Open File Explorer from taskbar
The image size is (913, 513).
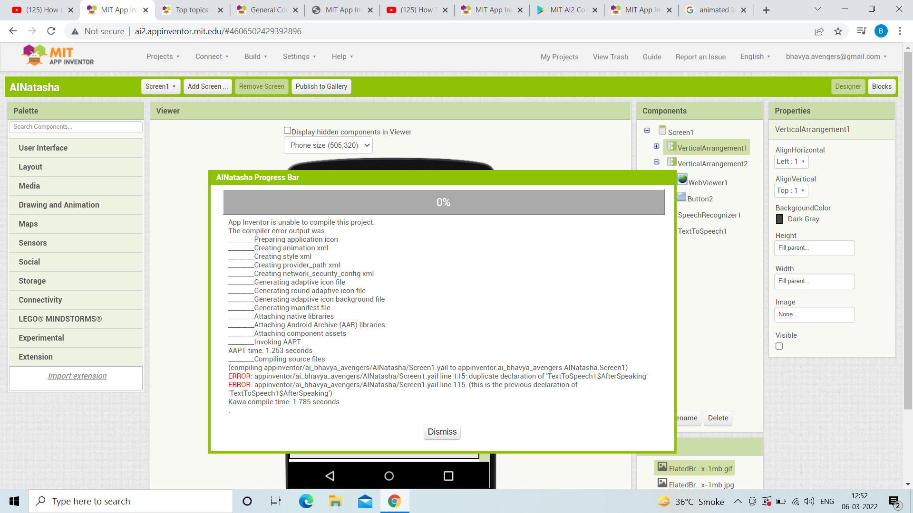pos(335,501)
